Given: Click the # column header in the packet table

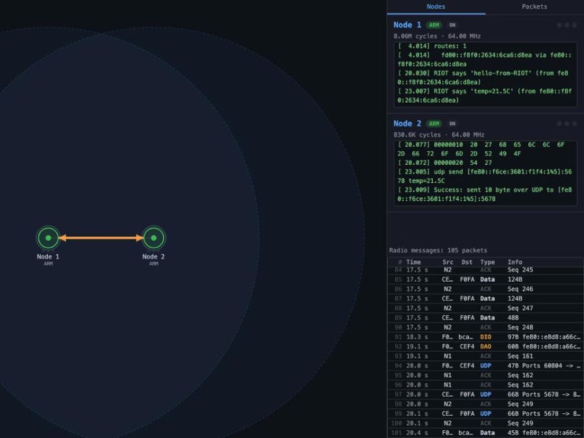Looking at the screenshot, I should click(400, 262).
